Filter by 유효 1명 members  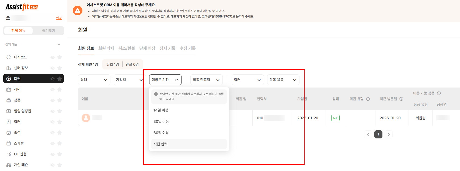point(113,64)
